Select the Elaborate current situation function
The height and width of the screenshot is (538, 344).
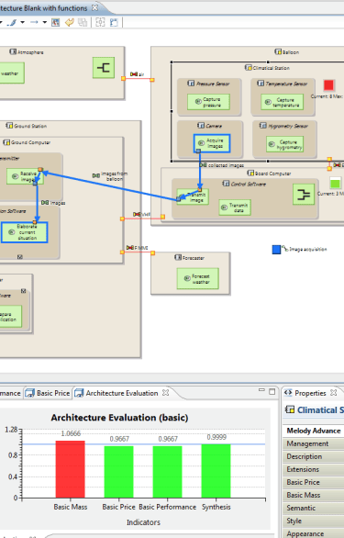coord(24,232)
